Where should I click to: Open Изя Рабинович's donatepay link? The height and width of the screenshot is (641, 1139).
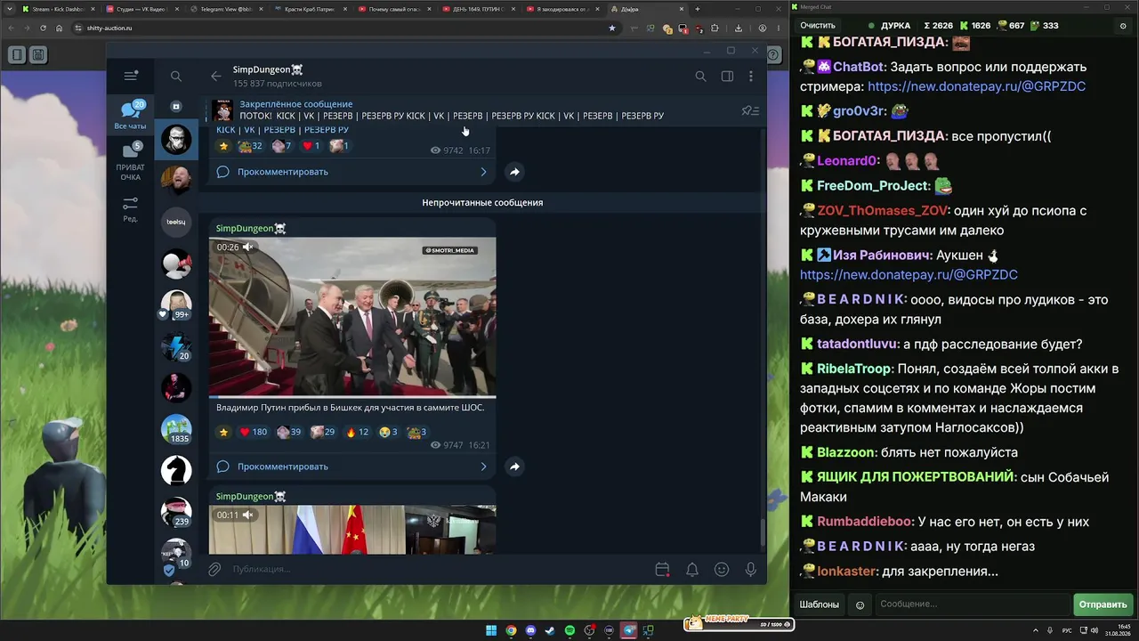click(909, 275)
